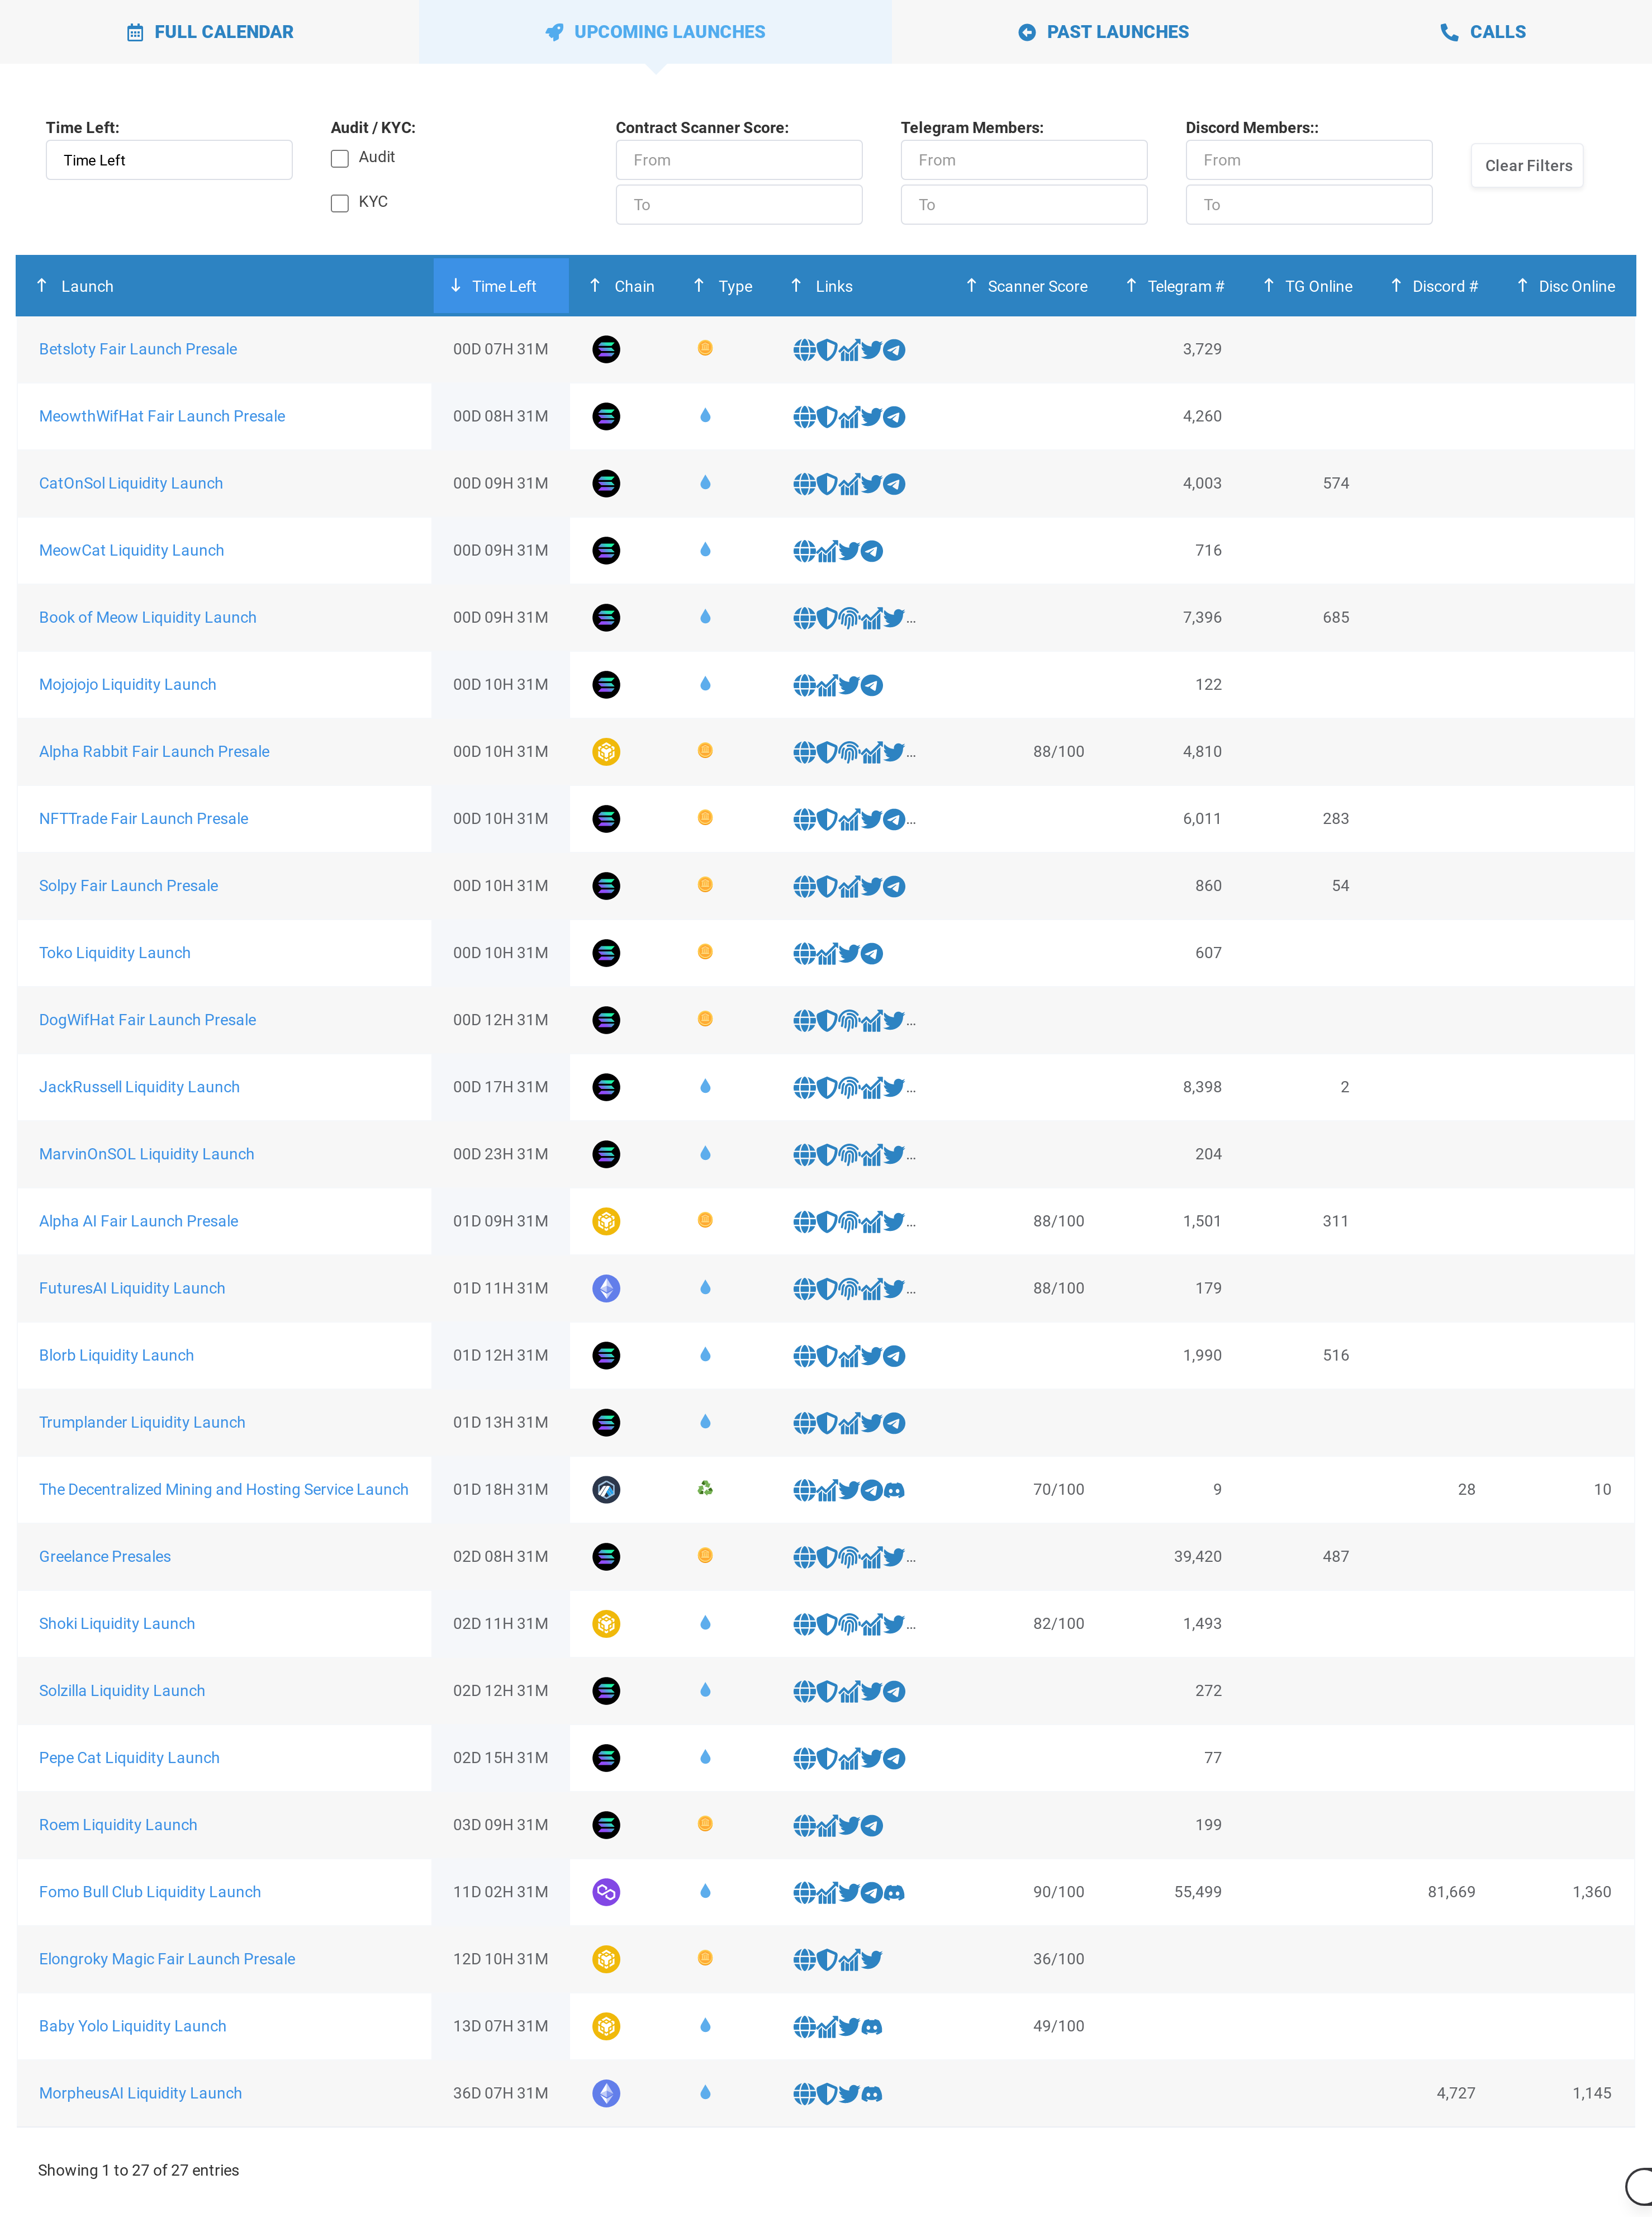Focus Discord Members From field
Screen dimensions: 1652x2217
1309,160
